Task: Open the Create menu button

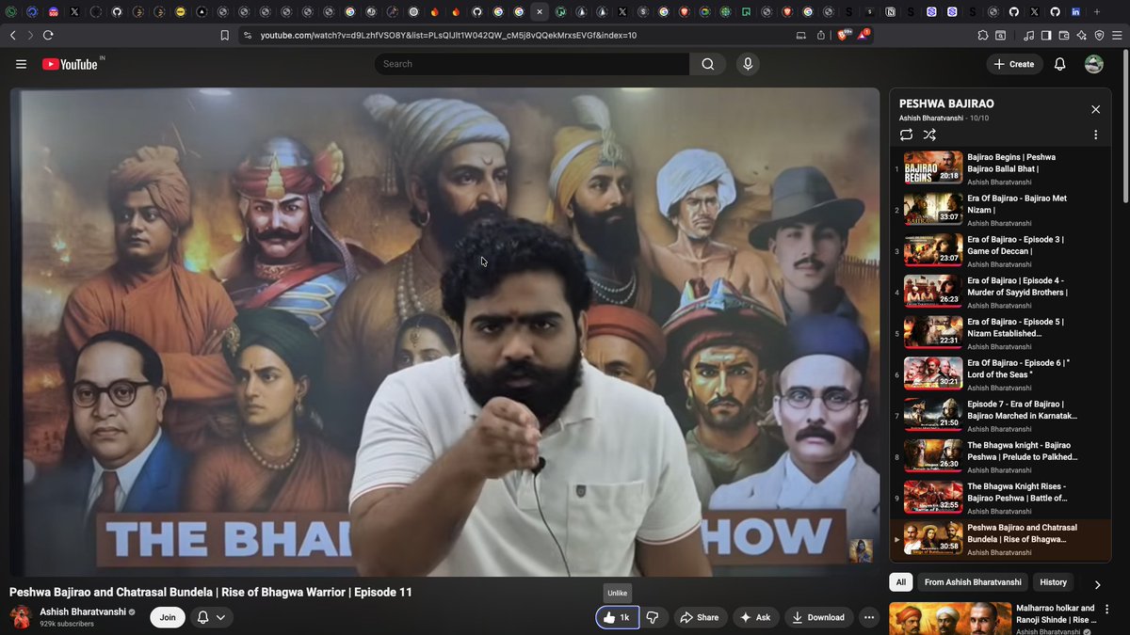Action: [x=1014, y=64]
